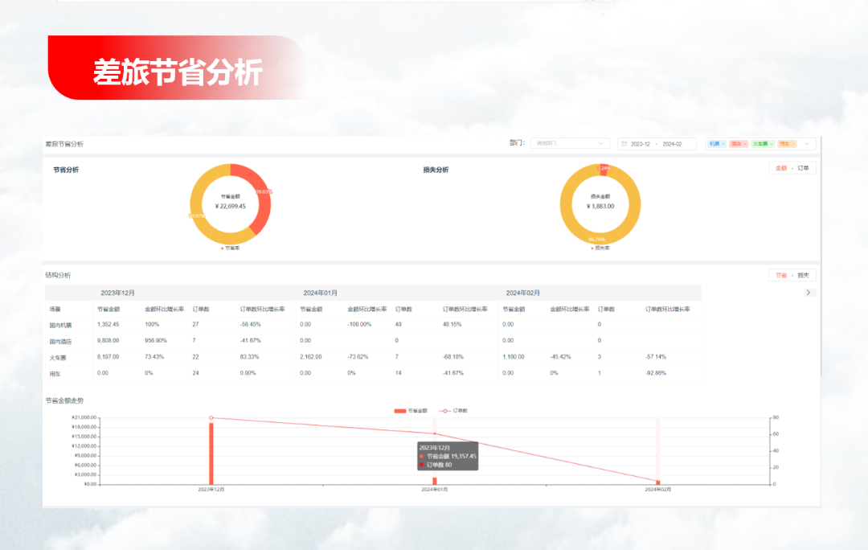Image resolution: width=868 pixels, height=550 pixels.
Task: Click the 2024年01月 table group header
Action: point(320,293)
